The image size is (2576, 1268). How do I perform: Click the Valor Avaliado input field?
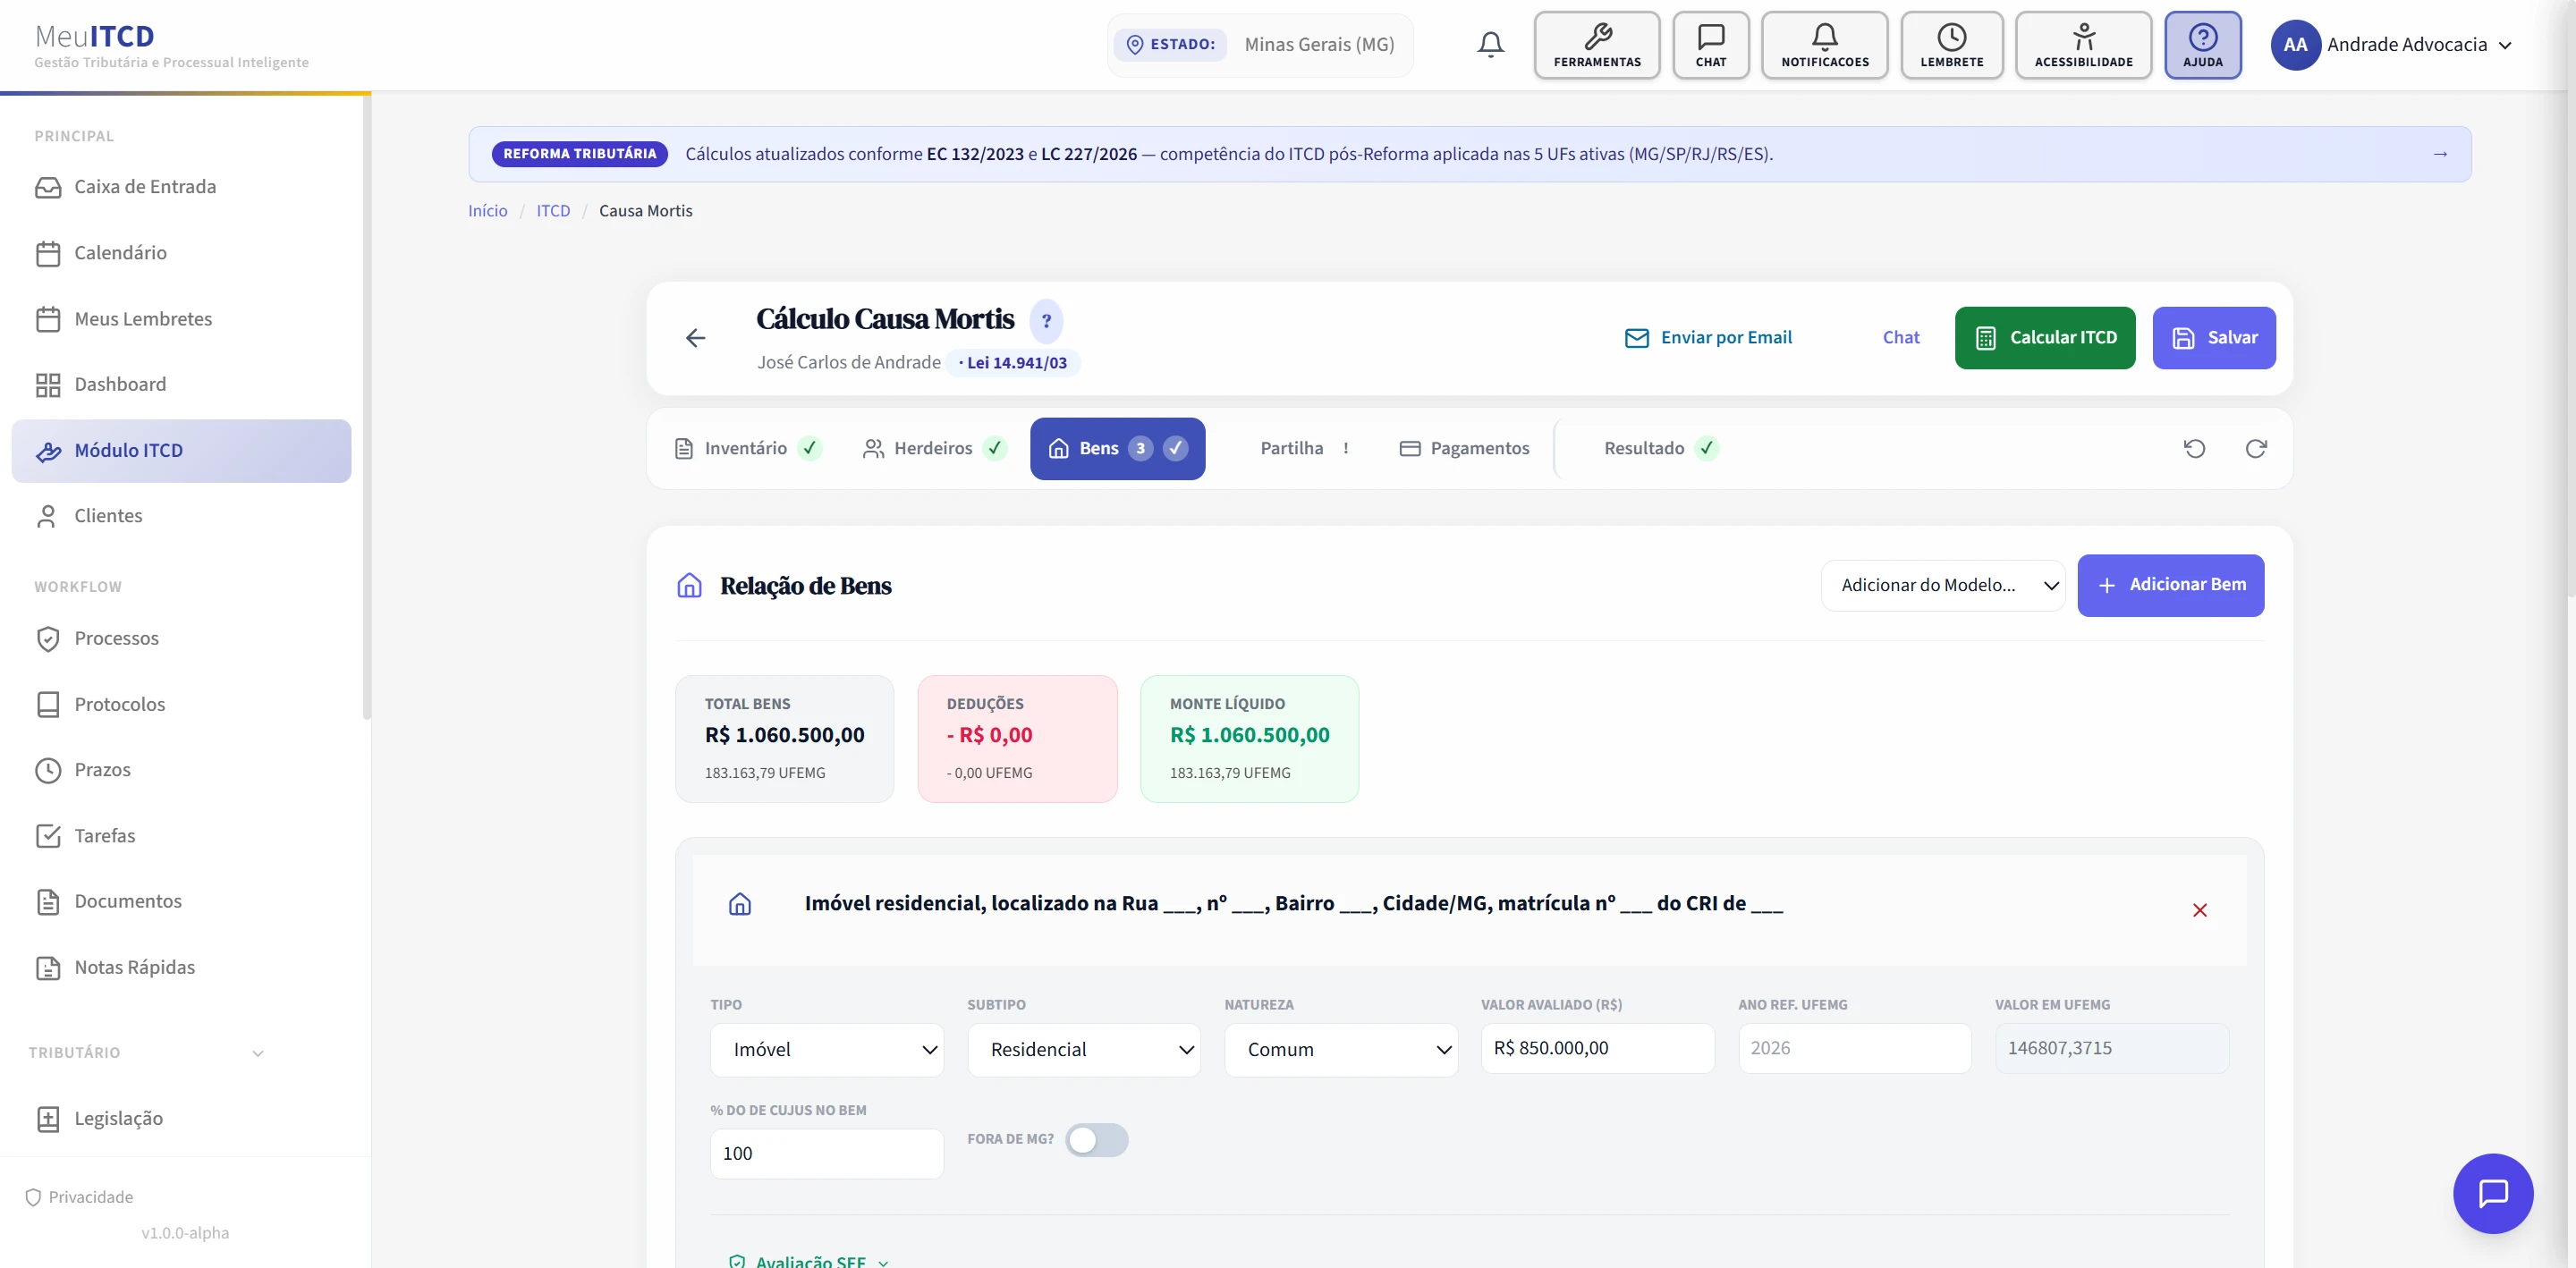point(1597,1048)
